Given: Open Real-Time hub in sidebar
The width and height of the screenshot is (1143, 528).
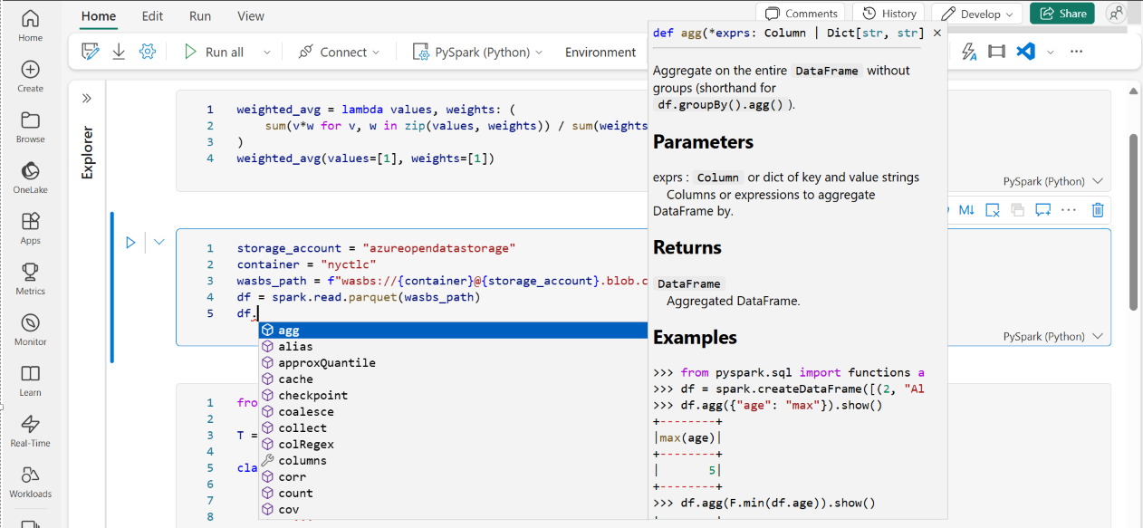Looking at the screenshot, I should coord(30,431).
